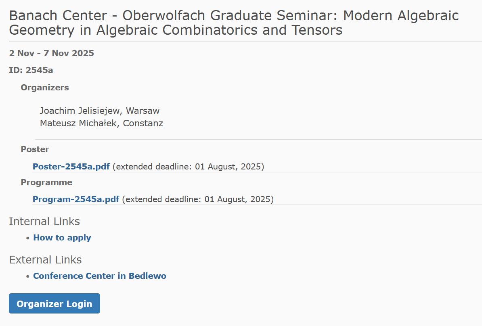Click the program's extended deadline text
The width and height of the screenshot is (482, 326).
(x=198, y=199)
